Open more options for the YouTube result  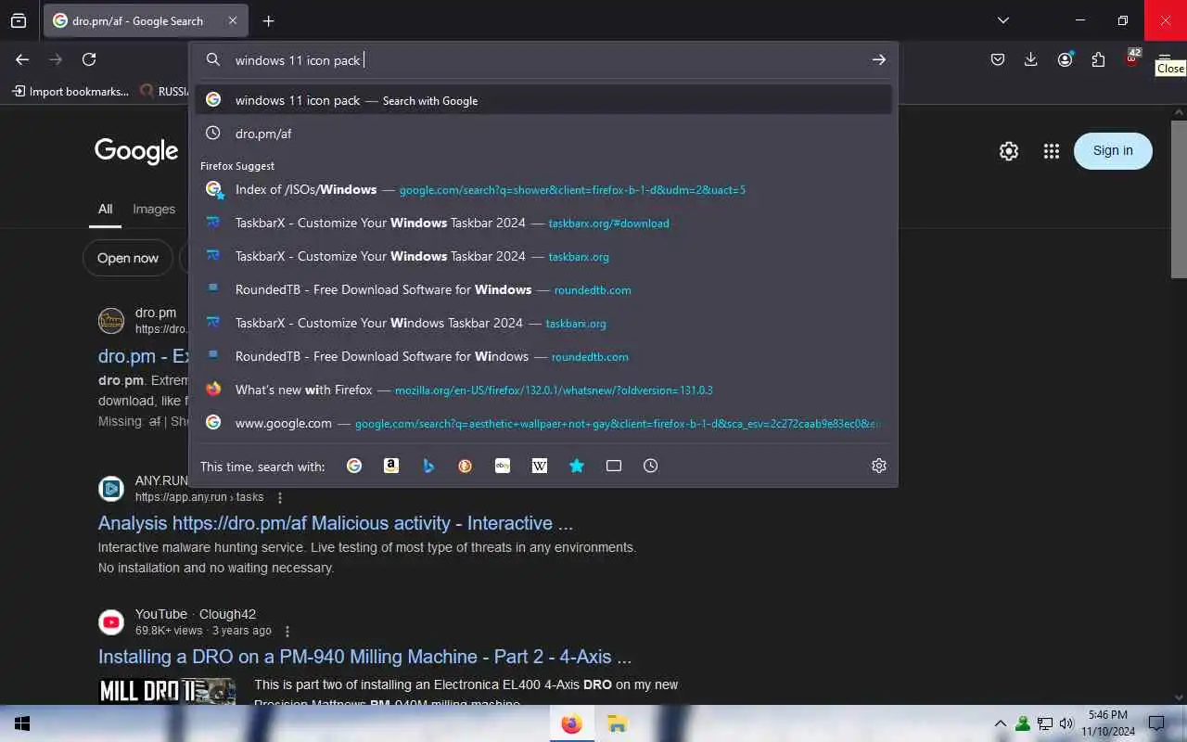(287, 632)
